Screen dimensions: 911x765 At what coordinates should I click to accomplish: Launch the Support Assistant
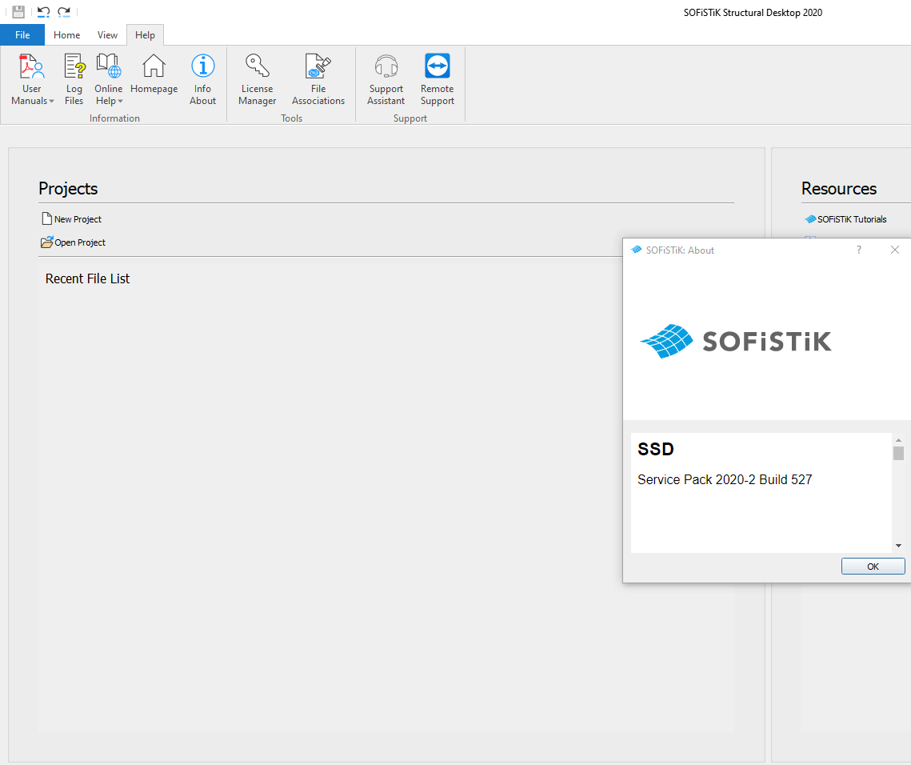386,78
